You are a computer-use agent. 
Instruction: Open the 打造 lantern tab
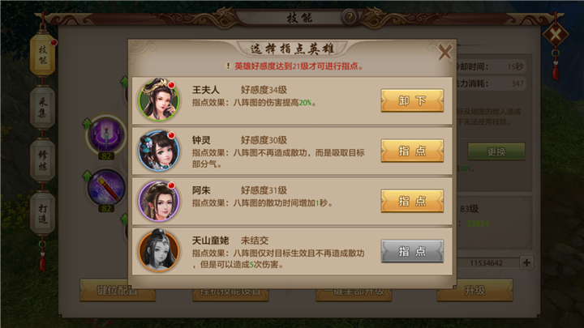coord(42,214)
